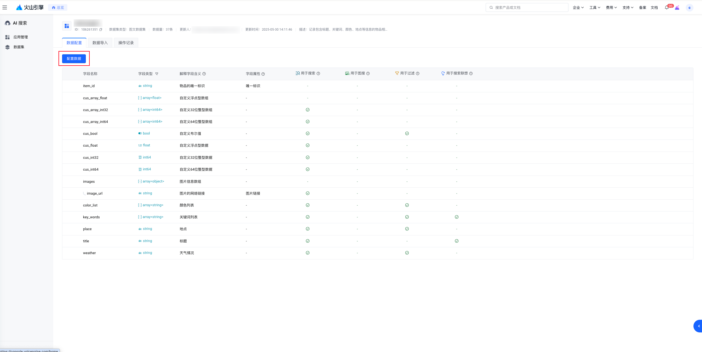Open the user avatar icon

click(x=689, y=8)
